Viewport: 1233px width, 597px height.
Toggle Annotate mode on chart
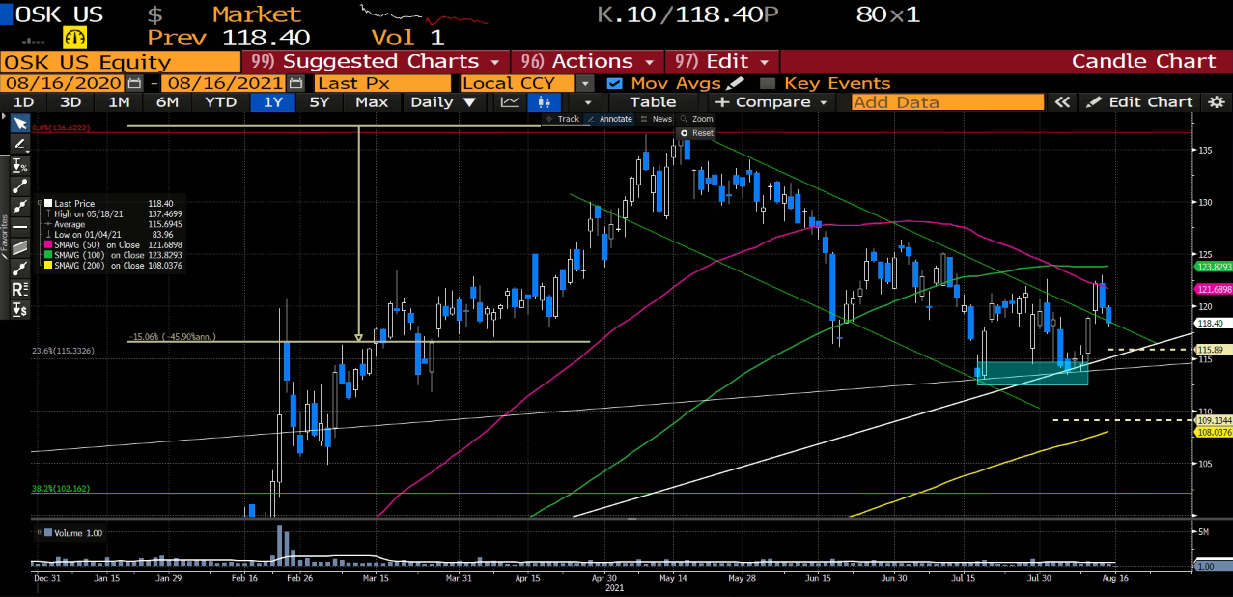[608, 119]
